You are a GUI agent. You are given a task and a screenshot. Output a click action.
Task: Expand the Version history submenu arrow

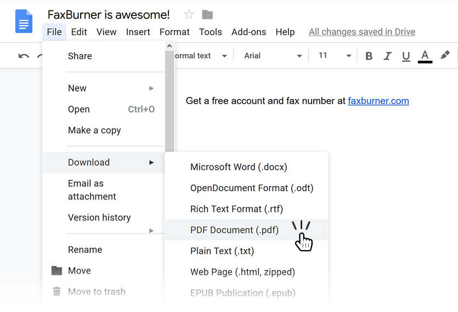[x=151, y=230]
